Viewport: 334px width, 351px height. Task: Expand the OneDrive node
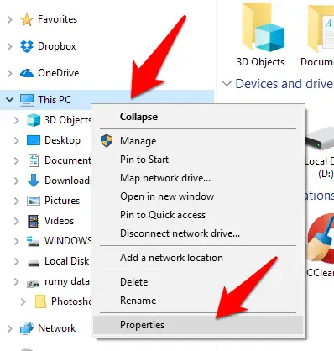10,73
